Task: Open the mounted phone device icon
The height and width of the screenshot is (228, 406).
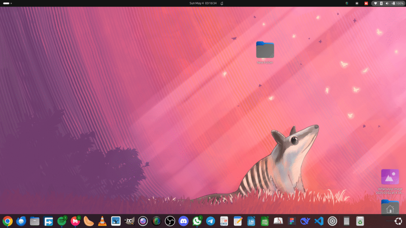Action: click(347, 221)
